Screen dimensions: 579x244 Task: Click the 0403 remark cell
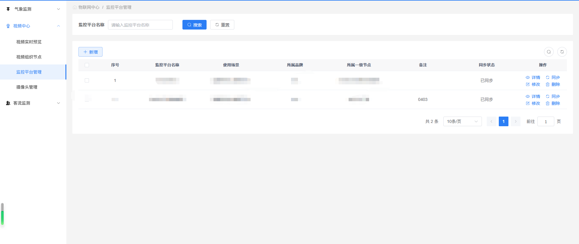point(423,99)
